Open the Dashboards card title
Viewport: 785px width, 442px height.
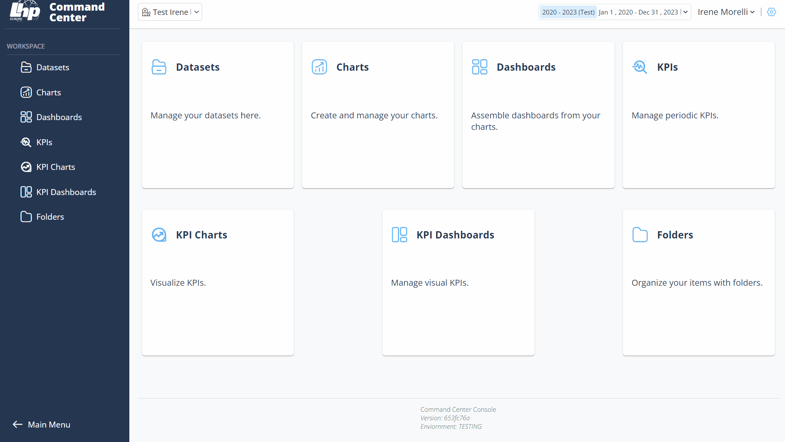click(x=526, y=67)
